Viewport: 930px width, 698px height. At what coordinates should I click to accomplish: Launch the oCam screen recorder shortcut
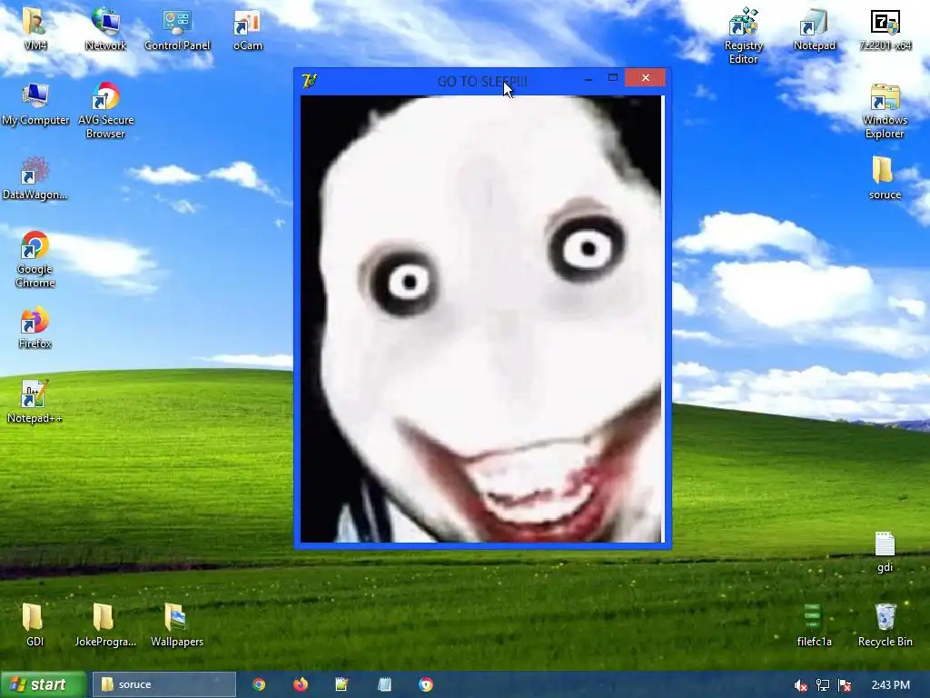pyautogui.click(x=247, y=28)
